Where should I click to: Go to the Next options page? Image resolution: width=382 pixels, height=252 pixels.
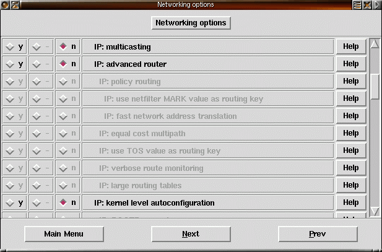[191, 234]
